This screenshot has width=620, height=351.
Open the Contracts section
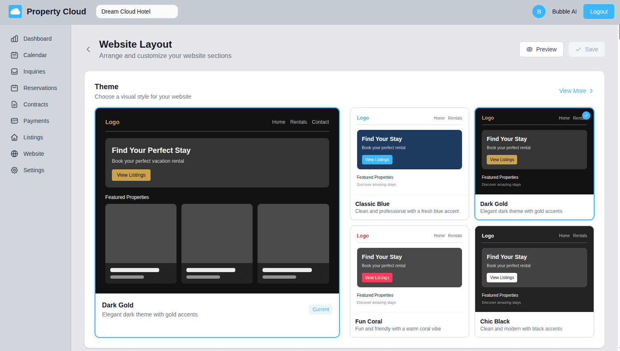(x=35, y=104)
